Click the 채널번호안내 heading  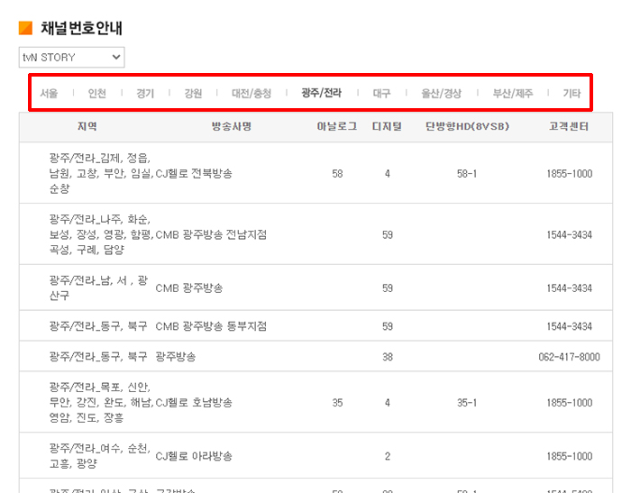pos(81,28)
